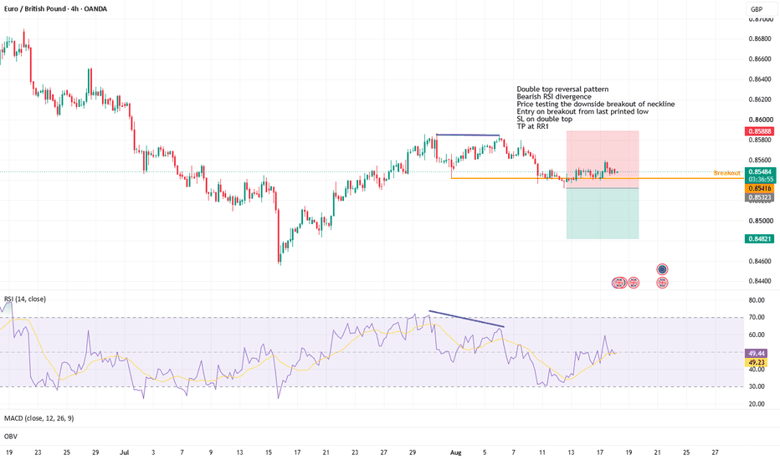Screen dimensions: 780x460
Task: Open the leftmost overlapping UK flag event icon
Action: tap(618, 283)
